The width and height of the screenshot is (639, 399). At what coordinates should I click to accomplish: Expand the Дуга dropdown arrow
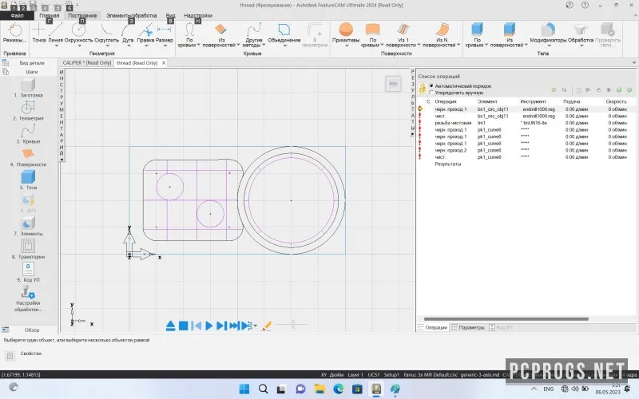128,45
